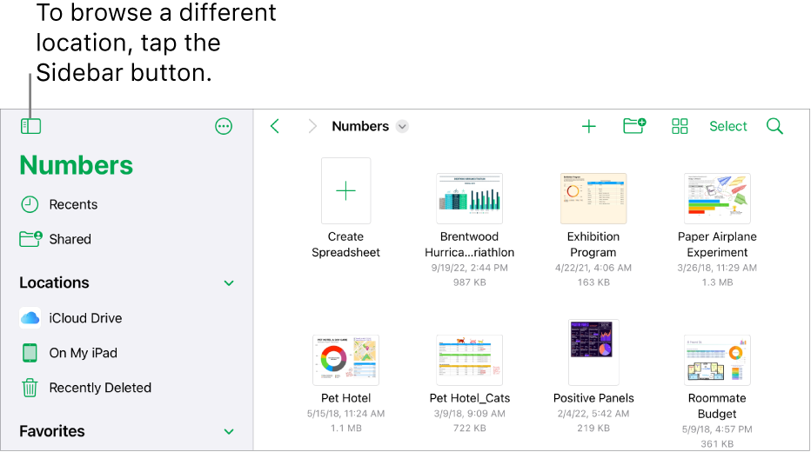Click the 'Positive Panels' file name

[x=593, y=398]
